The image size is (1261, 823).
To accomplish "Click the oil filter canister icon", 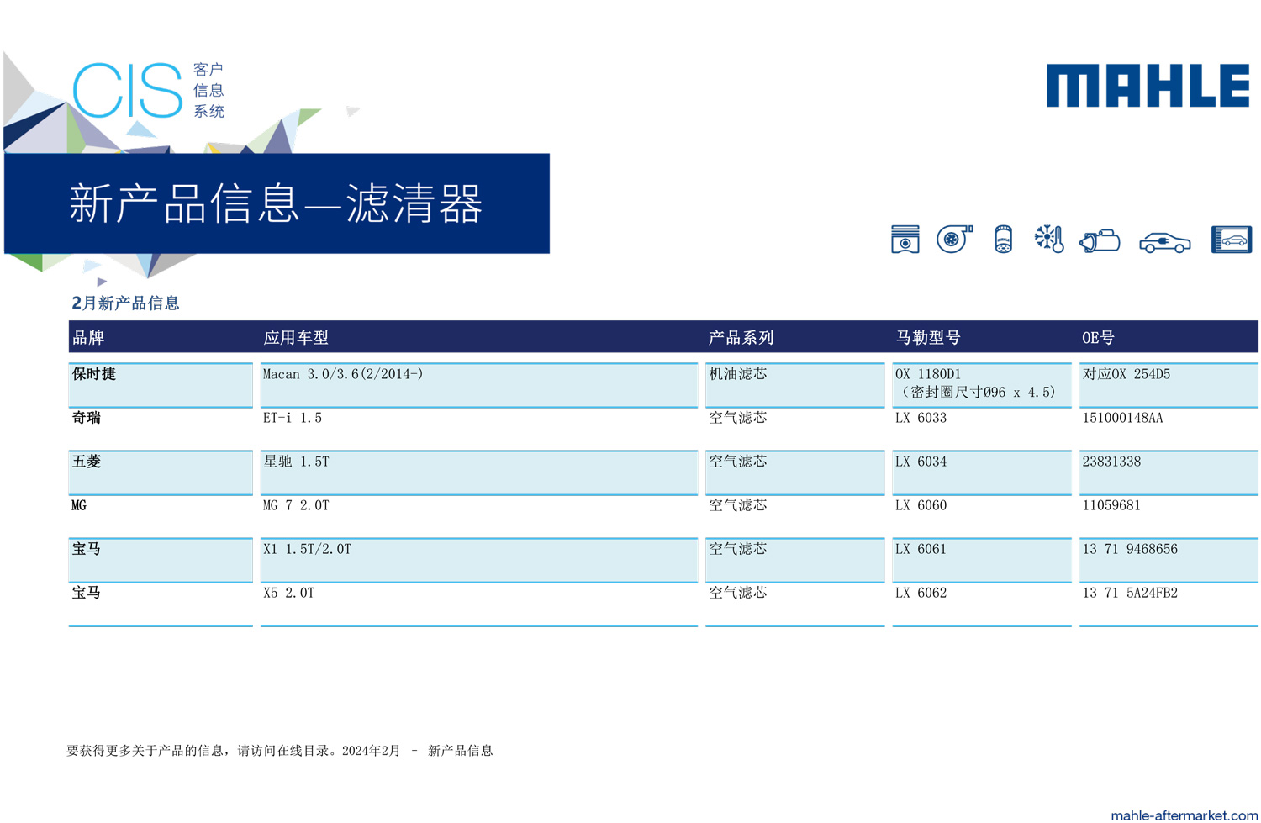I will 1003,240.
